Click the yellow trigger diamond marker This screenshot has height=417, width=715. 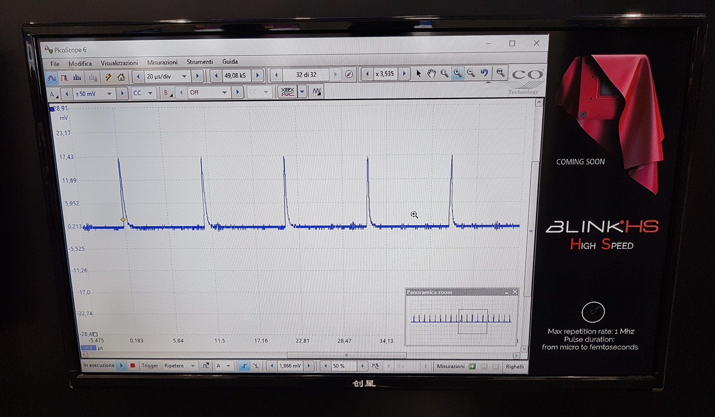pyautogui.click(x=123, y=220)
